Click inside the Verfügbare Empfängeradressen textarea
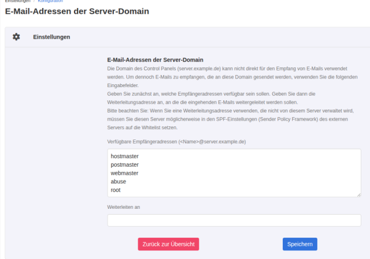The image size is (370, 259). (x=234, y=173)
